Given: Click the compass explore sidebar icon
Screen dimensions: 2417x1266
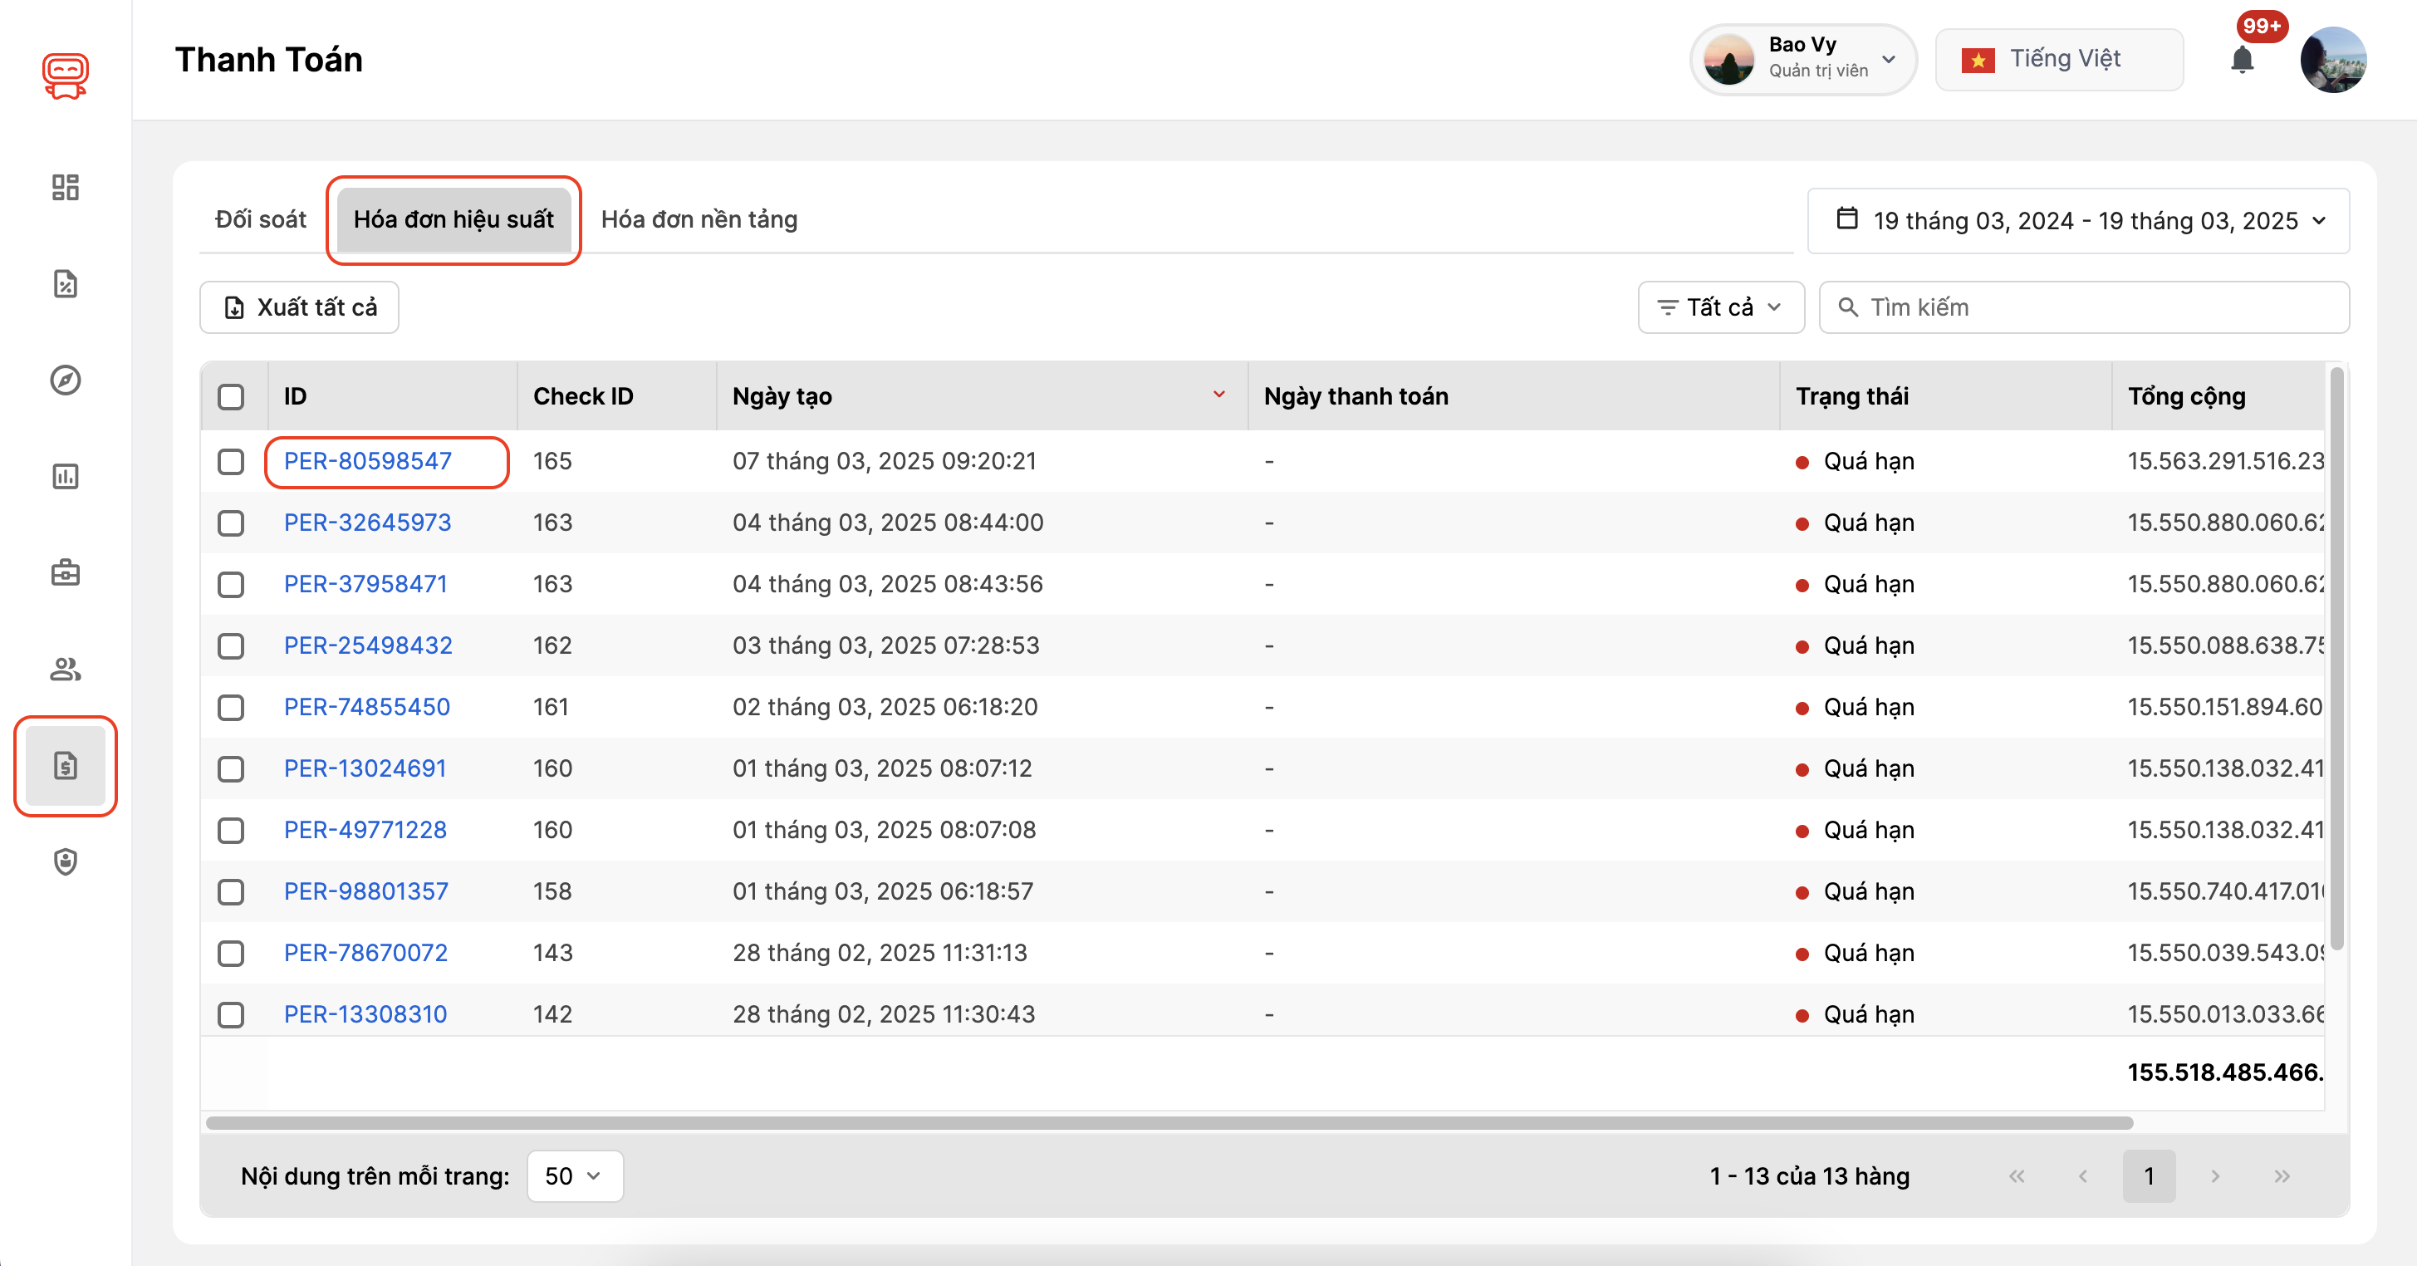Looking at the screenshot, I should (65, 380).
